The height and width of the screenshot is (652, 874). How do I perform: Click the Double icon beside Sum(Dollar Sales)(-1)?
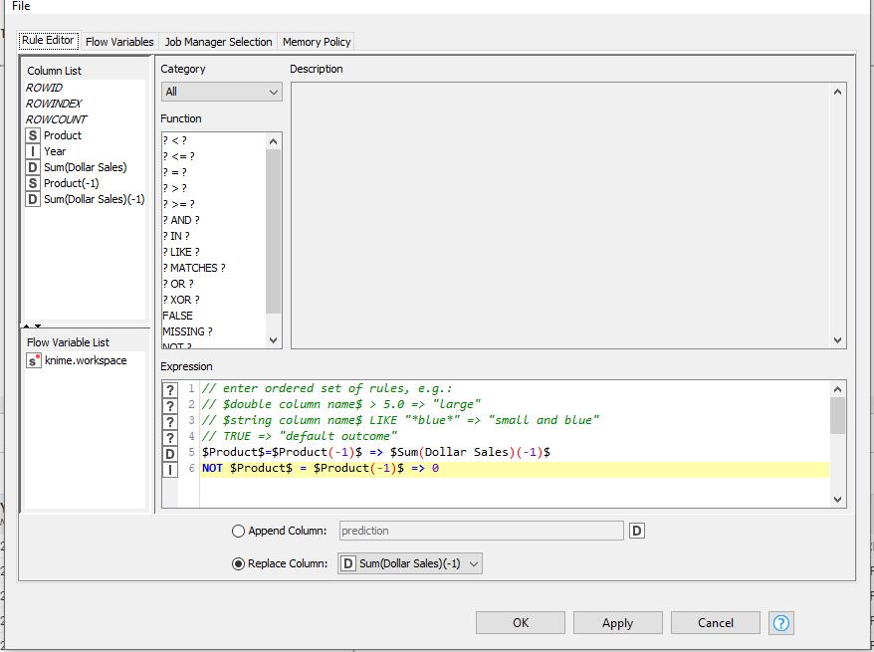tap(33, 199)
